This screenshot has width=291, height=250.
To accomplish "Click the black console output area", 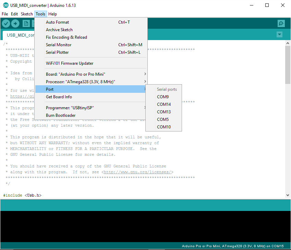I will coord(145,226).
